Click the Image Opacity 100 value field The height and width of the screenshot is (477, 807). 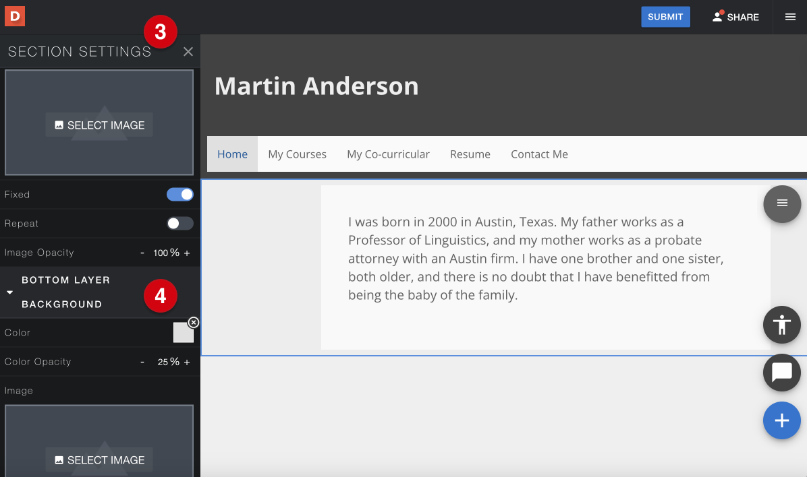(x=161, y=253)
